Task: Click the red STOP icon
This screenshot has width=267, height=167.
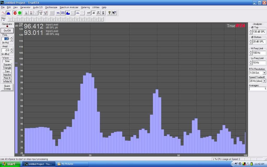Action: click(x=15, y=13)
